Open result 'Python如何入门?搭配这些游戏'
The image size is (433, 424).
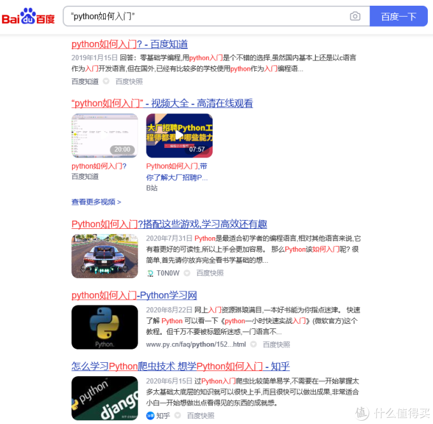169,224
